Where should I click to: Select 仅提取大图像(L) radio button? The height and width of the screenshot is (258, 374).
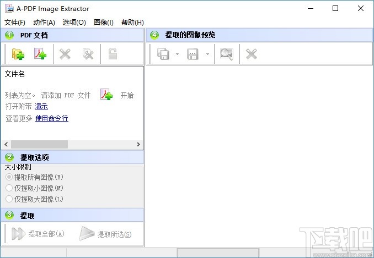point(9,199)
